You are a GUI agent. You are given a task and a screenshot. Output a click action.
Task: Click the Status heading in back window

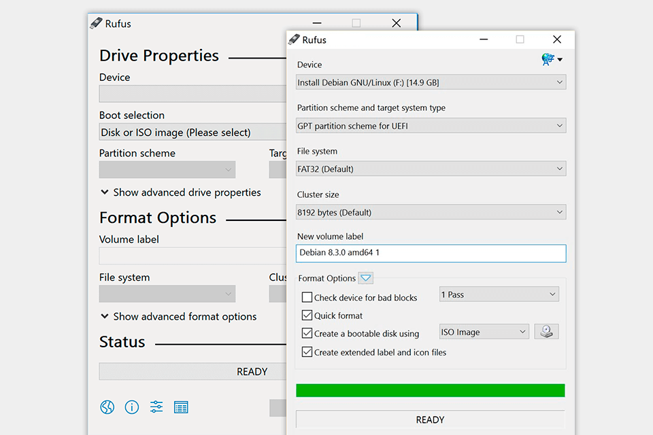tap(122, 342)
